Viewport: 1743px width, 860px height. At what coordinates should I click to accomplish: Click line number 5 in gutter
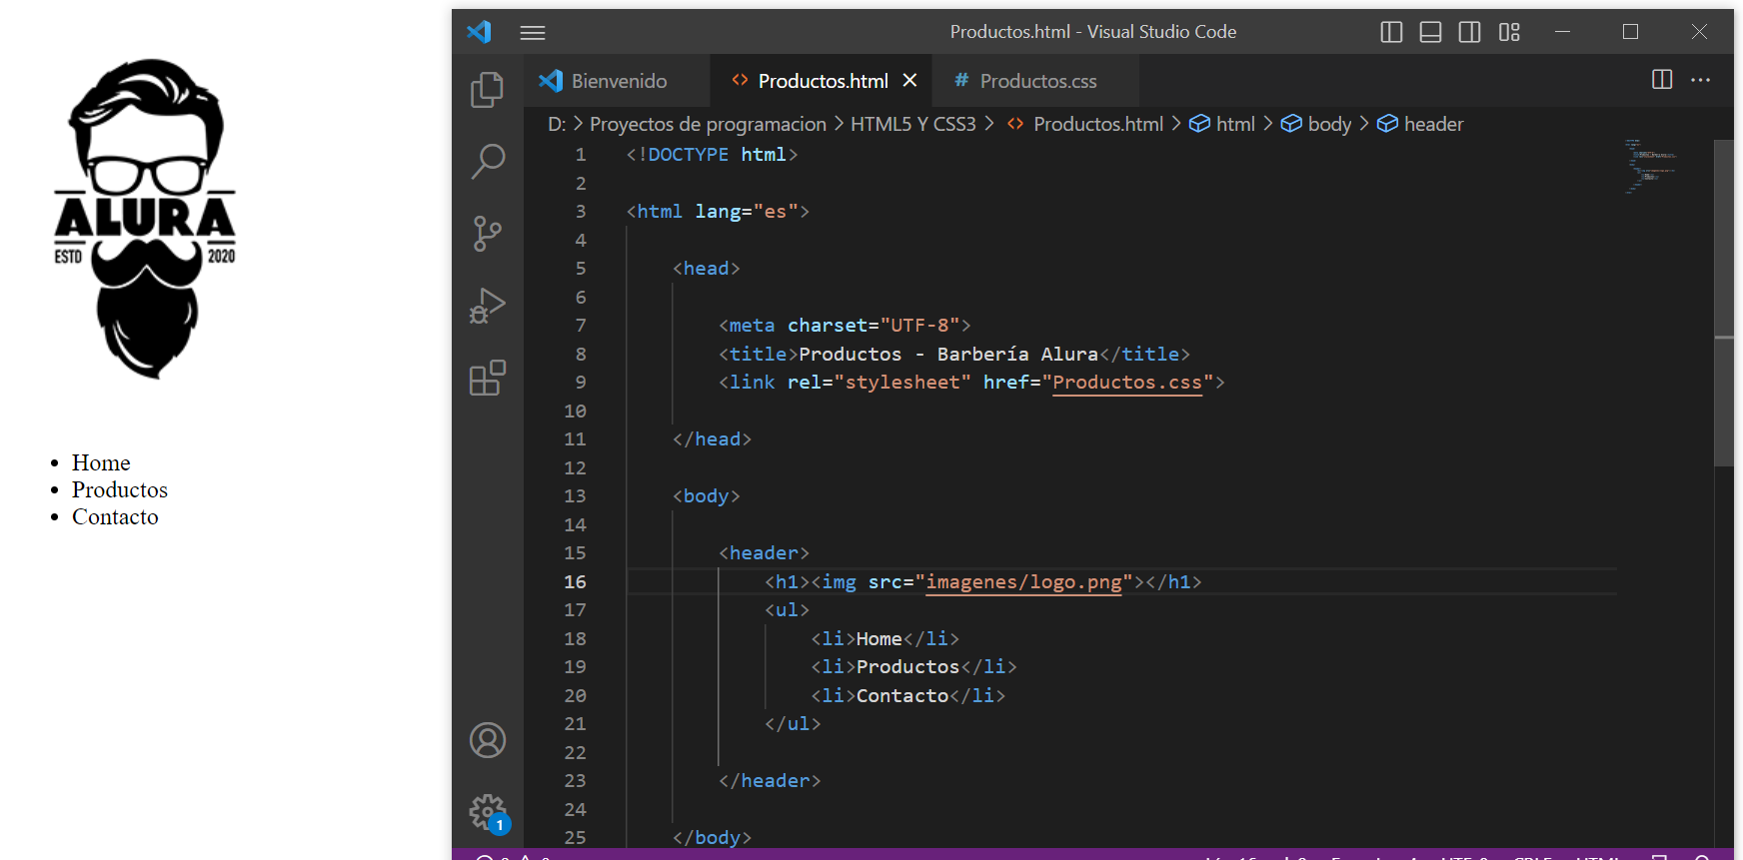581,269
